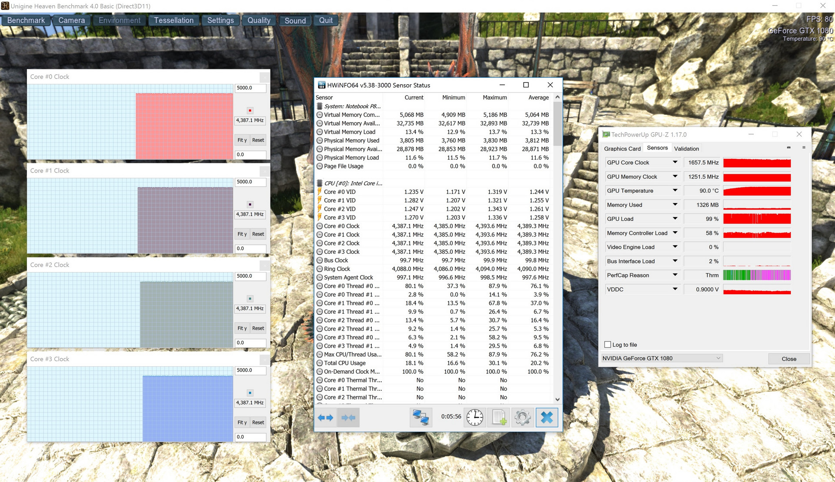The image size is (835, 482).
Task: Expand the GPU Core Clock sensor dropdown
Action: point(675,163)
